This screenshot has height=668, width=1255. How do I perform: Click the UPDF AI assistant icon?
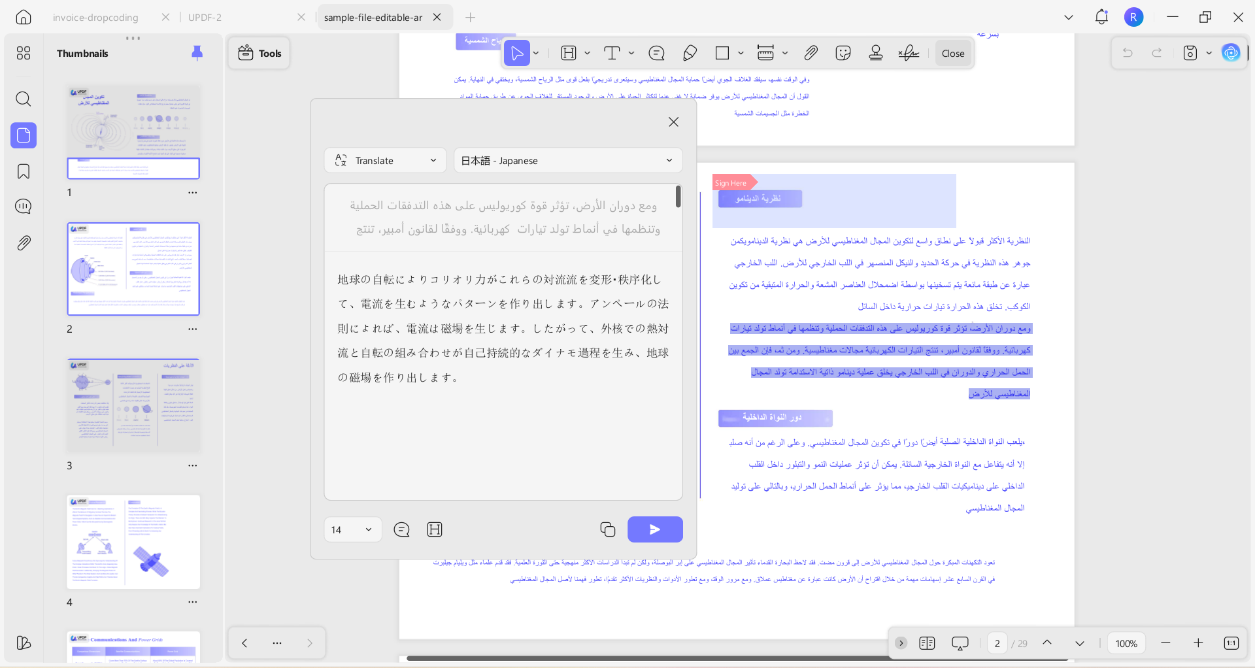tap(1231, 53)
